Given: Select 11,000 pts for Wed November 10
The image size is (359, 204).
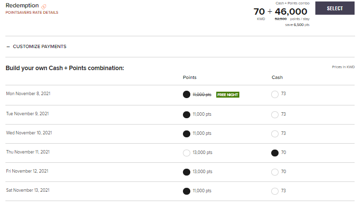Looking at the screenshot, I should [186, 133].
